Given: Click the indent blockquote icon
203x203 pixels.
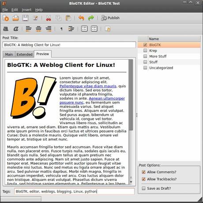Looking at the screenshot, I should click(x=71, y=29).
